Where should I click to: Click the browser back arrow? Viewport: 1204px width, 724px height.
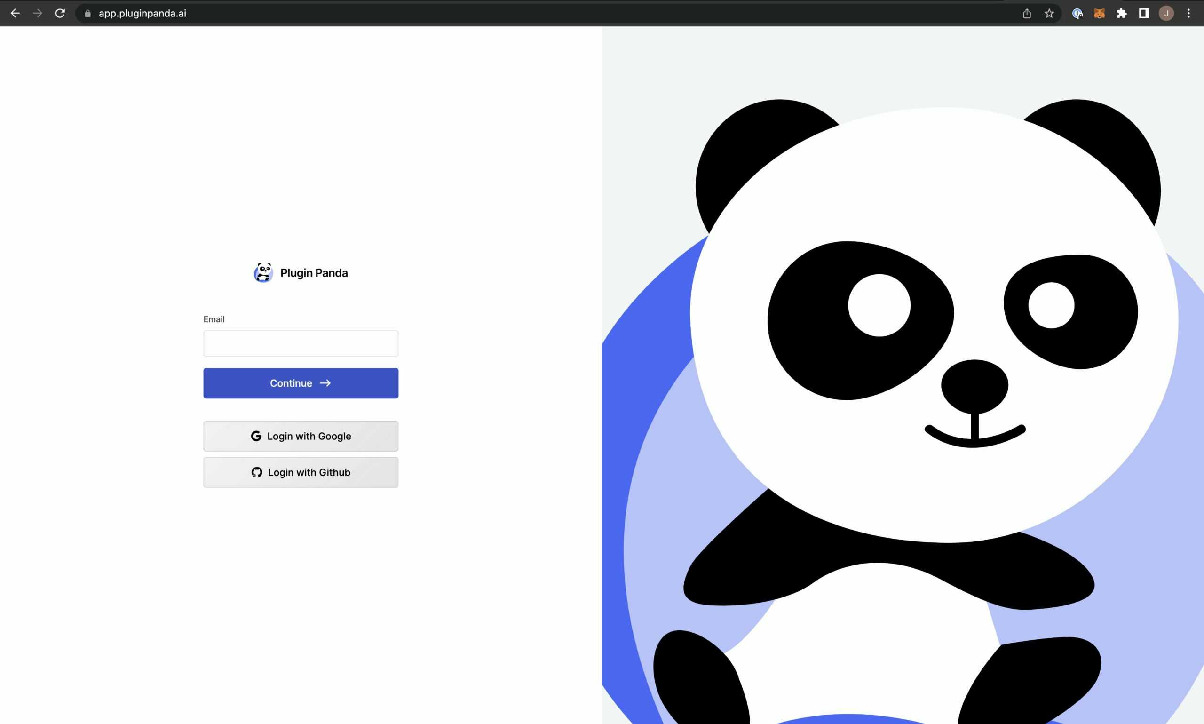click(x=15, y=13)
